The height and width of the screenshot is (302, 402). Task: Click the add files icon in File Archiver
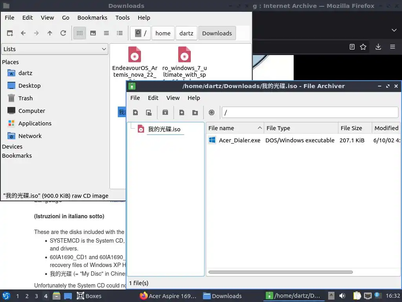[x=182, y=112]
